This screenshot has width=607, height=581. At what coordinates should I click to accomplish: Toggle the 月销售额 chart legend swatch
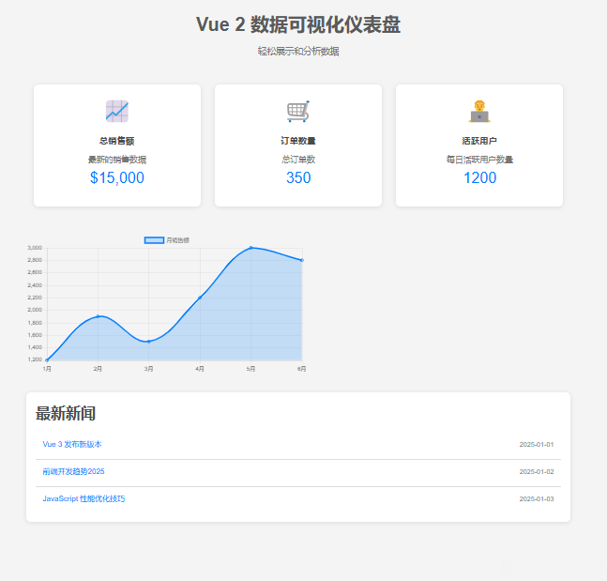[x=154, y=240]
